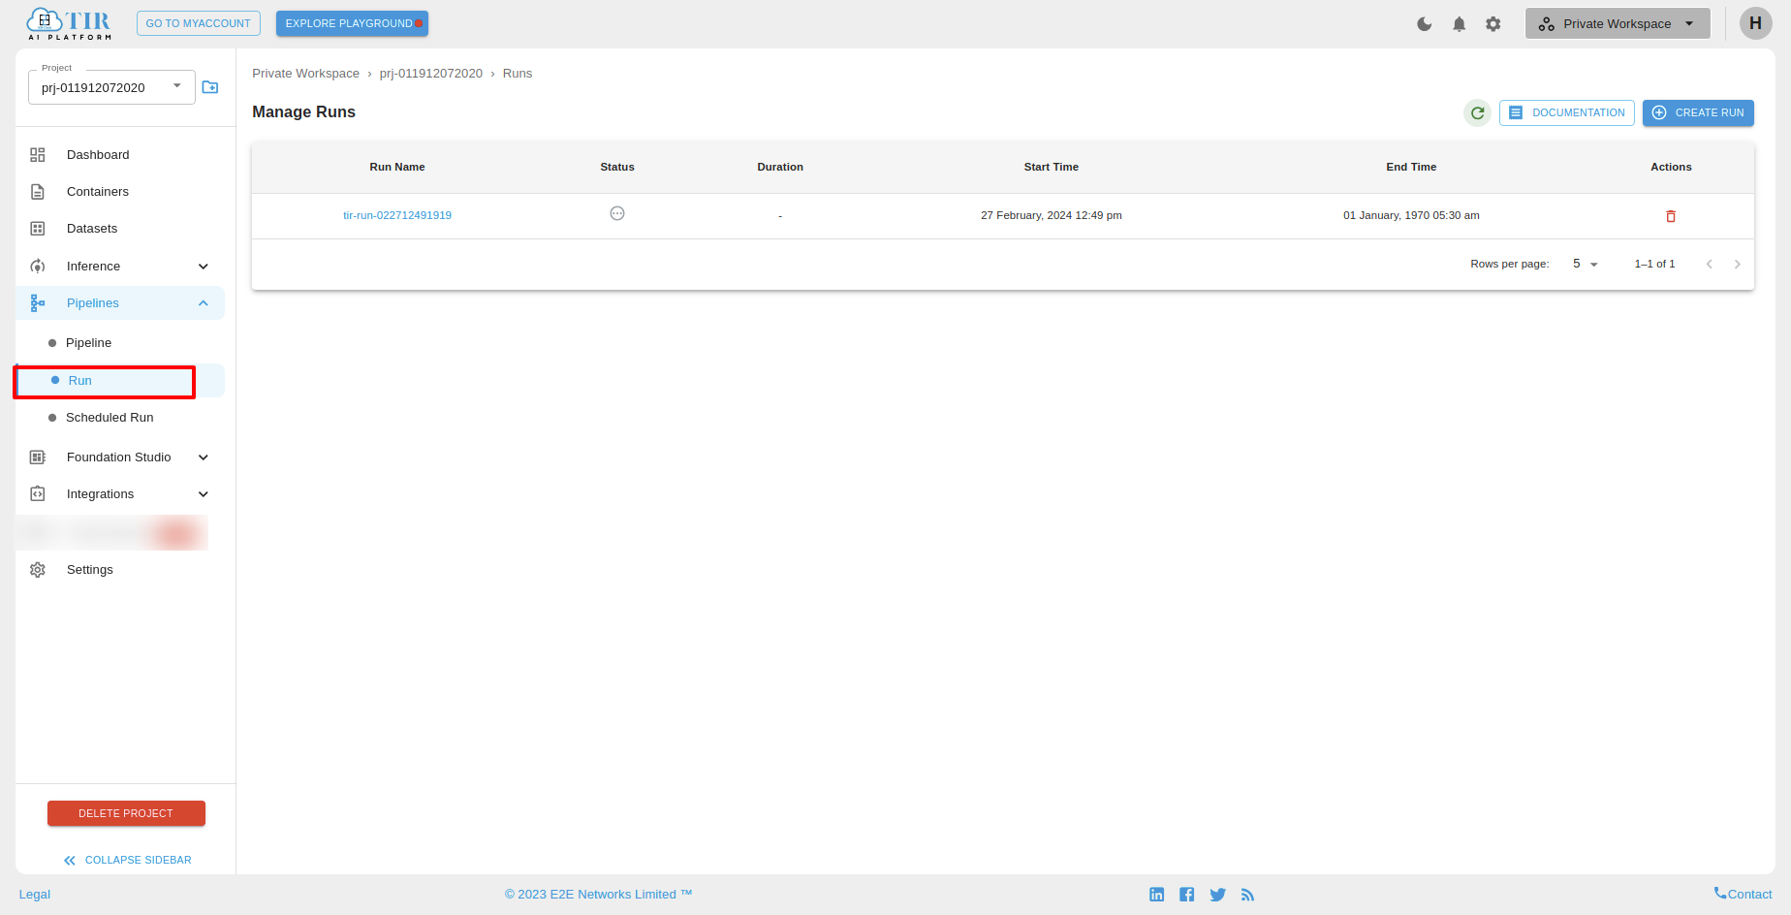The image size is (1791, 915).
Task: Click the Pipelines icon
Action: [38, 303]
